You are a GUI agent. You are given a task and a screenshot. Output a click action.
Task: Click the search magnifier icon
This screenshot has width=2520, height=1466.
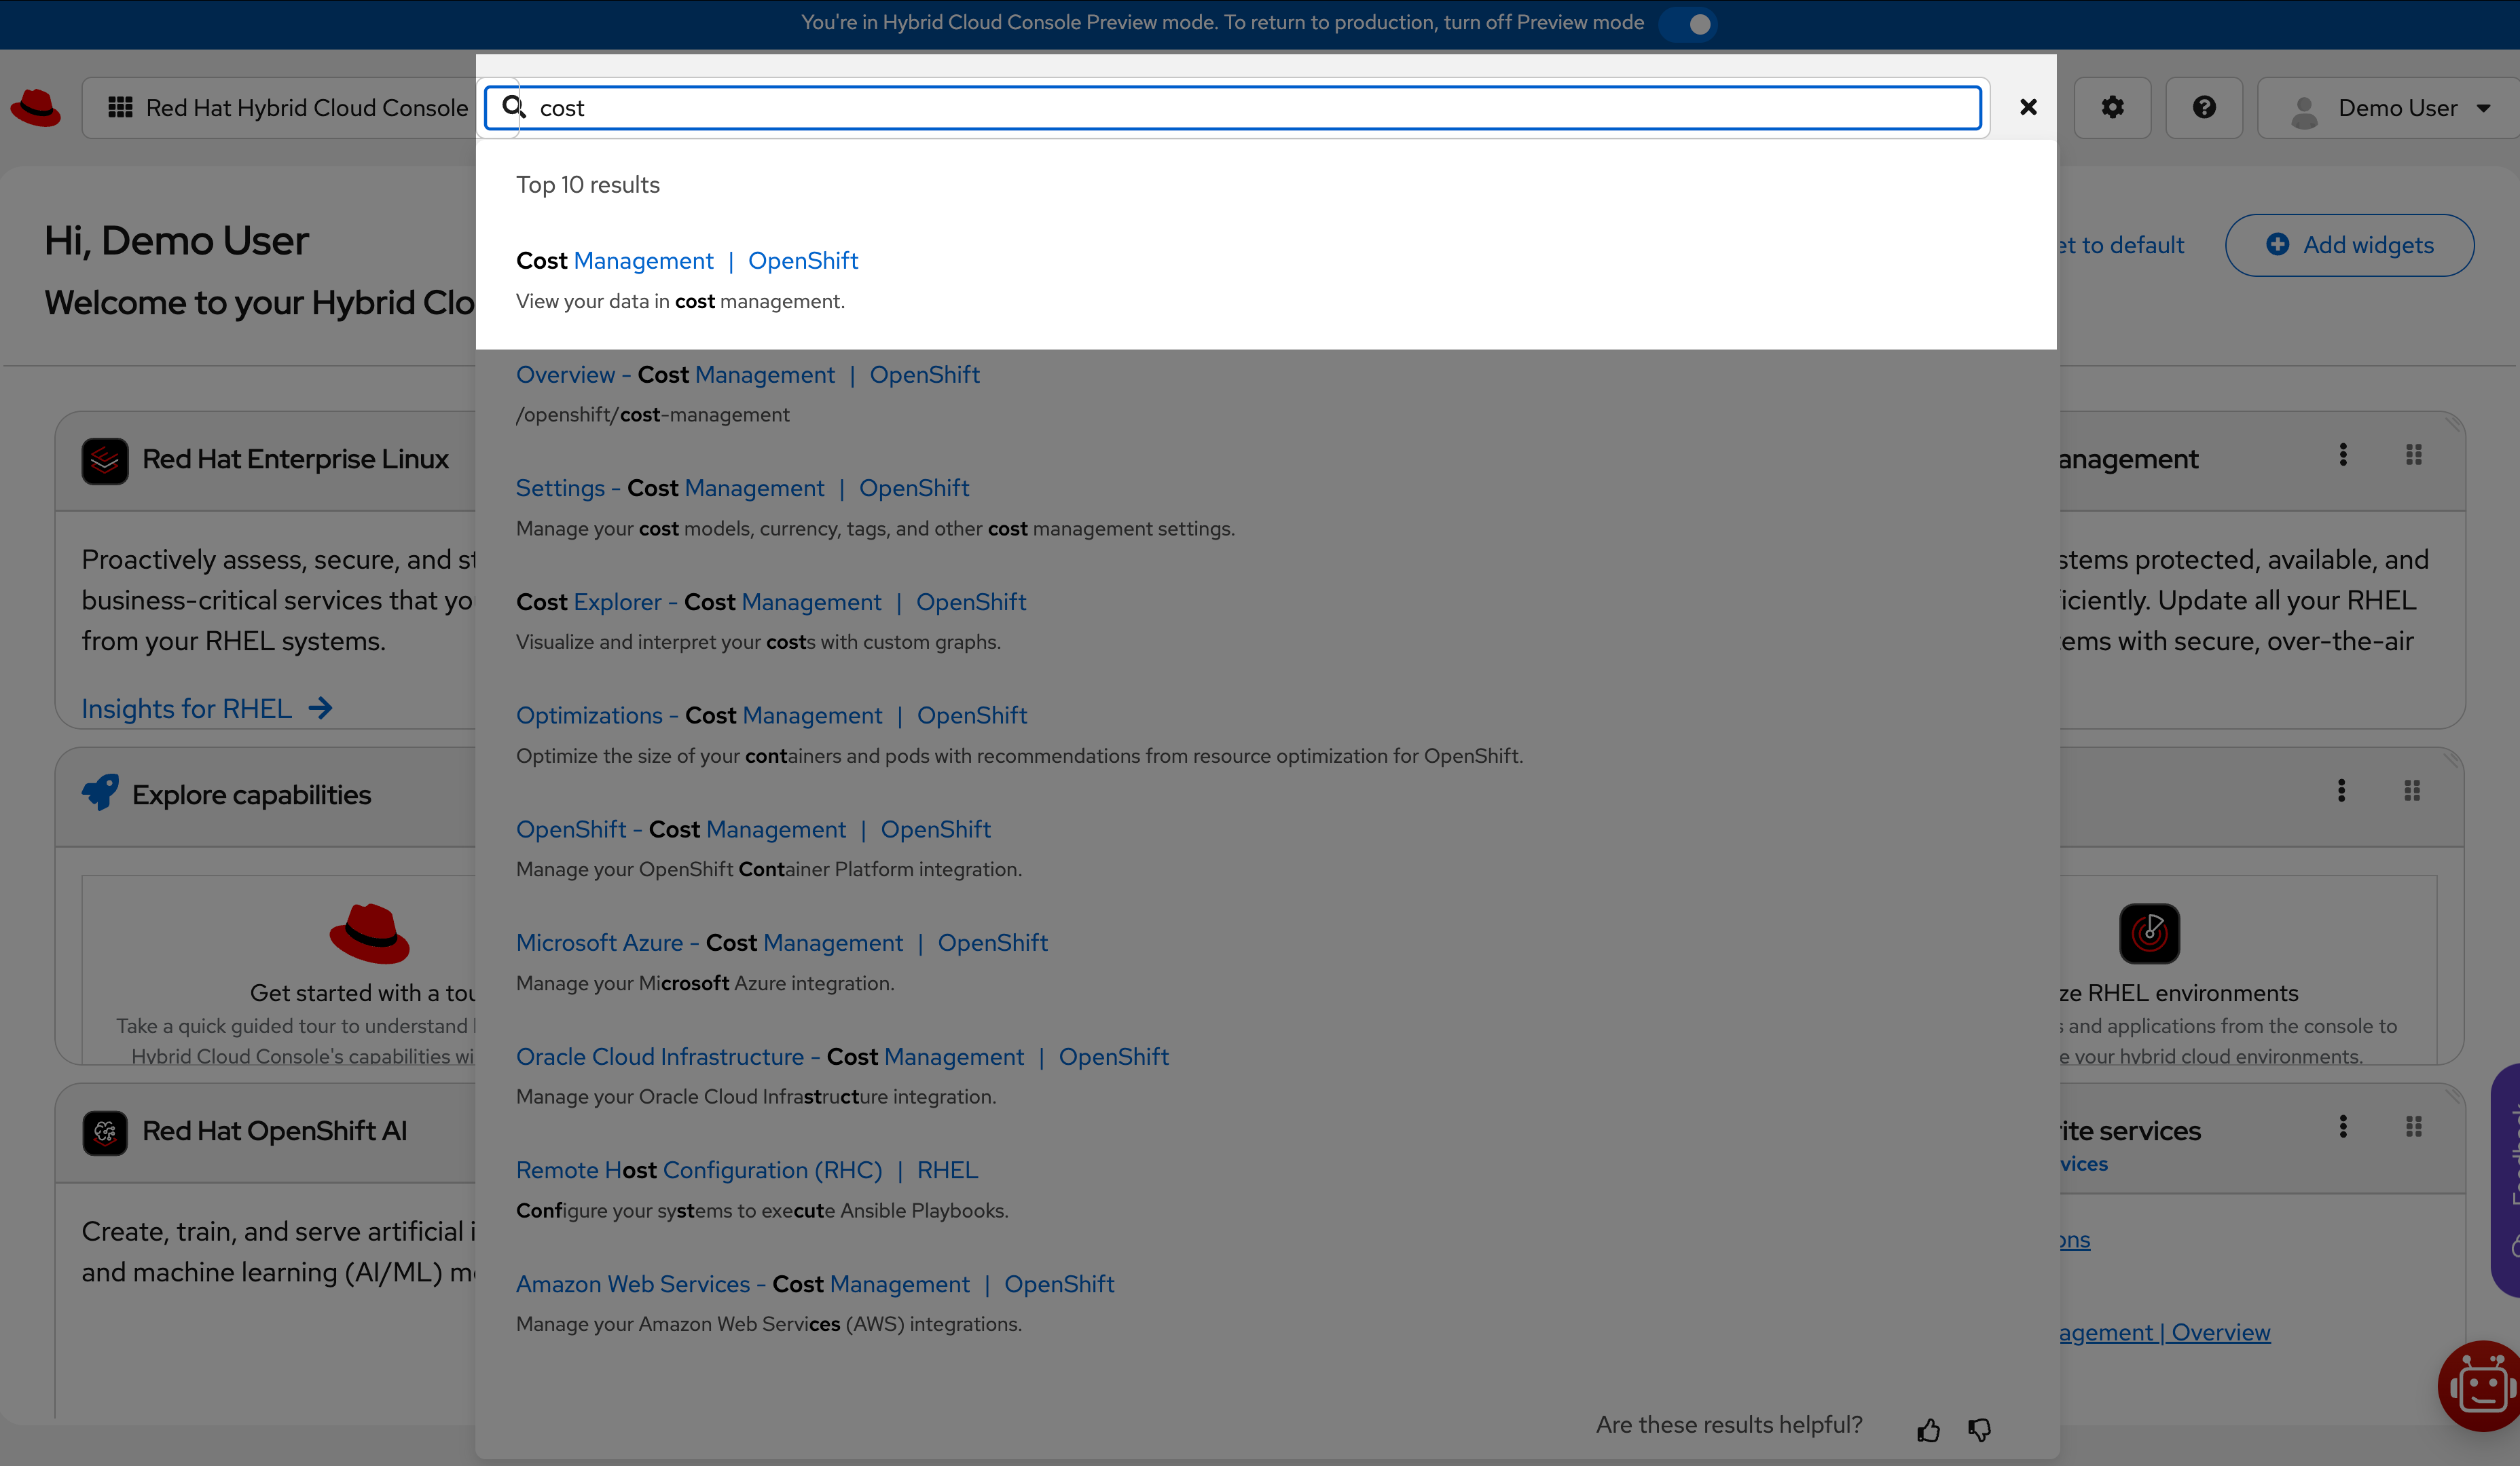tap(513, 107)
